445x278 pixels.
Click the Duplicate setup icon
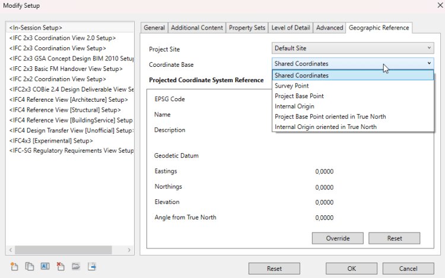coord(30,267)
